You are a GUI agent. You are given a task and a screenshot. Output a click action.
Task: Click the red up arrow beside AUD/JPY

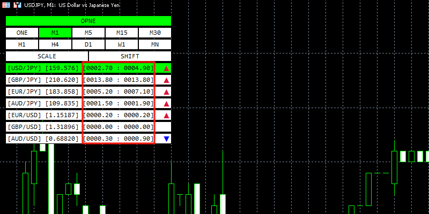(x=166, y=104)
